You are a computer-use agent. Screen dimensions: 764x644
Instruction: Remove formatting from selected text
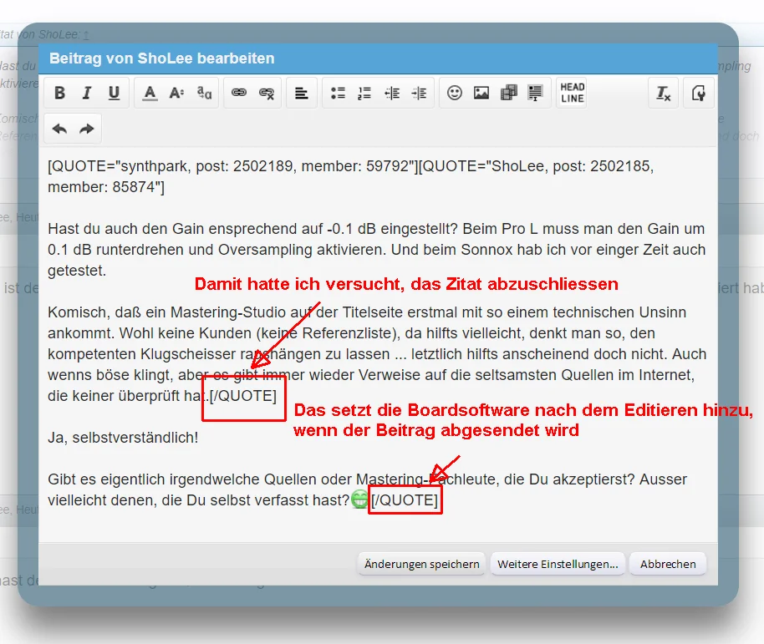pos(664,93)
